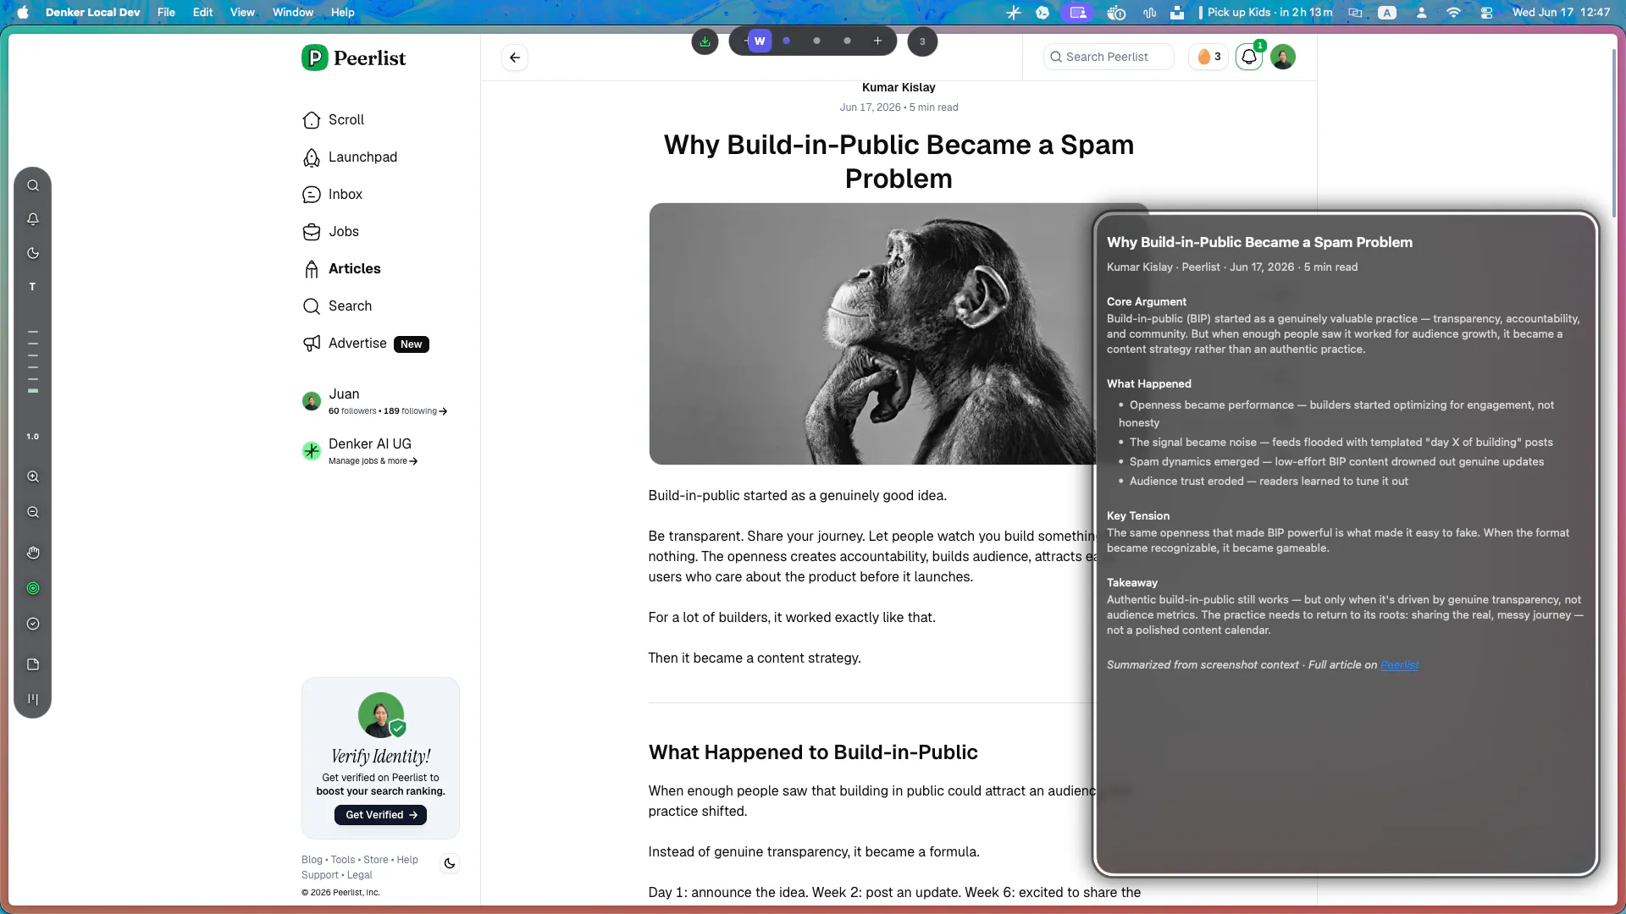Click the purple screen-share icon in the menu bar
This screenshot has width=1626, height=914.
1078,12
